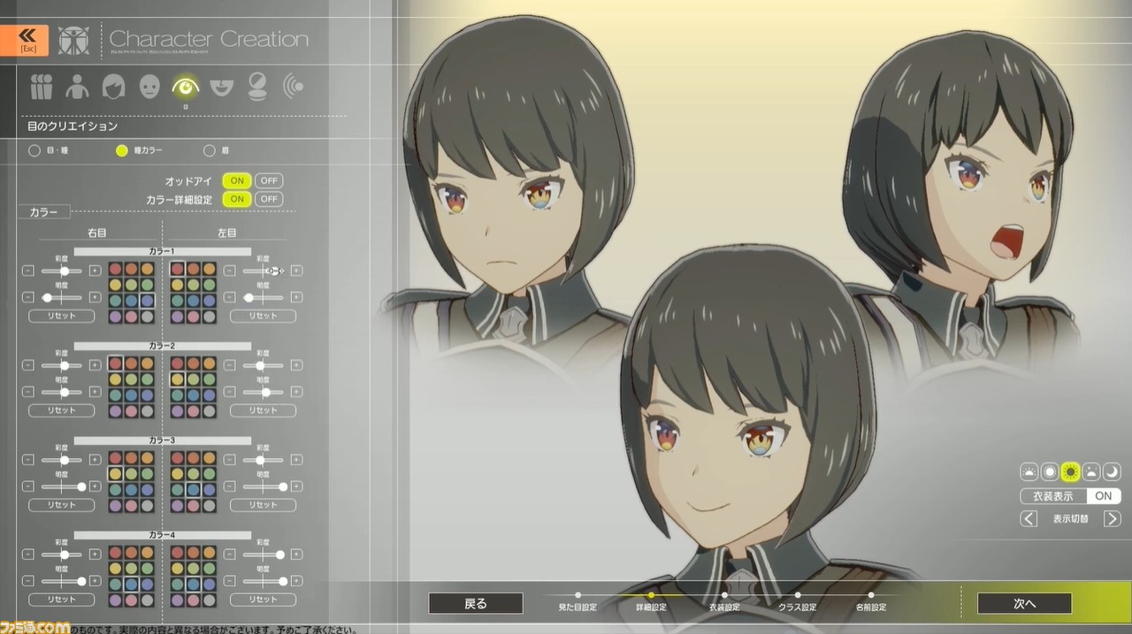This screenshot has width=1132, height=634.
Task: Reset right eye カラー1 with リセット
Action: point(62,316)
